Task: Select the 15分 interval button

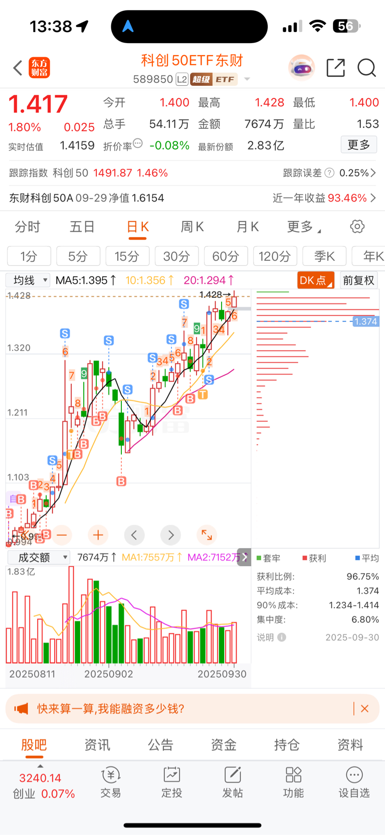Action: pyautogui.click(x=127, y=256)
